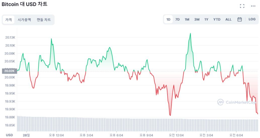
Task: Switch to the 가격 tab
Action: [x=8, y=20]
